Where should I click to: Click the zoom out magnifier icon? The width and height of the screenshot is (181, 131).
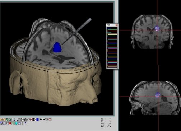(16, 120)
